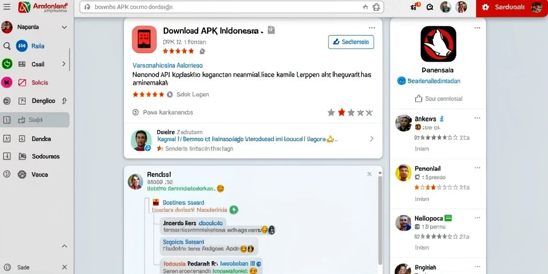Open the three-dot menu for Penenlail
The width and height of the screenshot is (548, 274).
coord(477,168)
